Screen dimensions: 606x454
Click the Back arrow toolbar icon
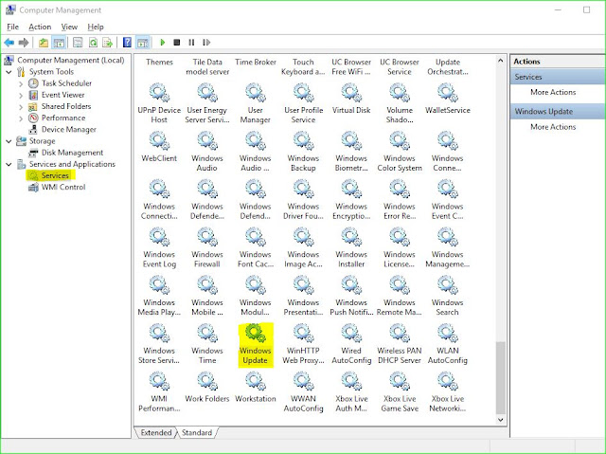tap(9, 43)
